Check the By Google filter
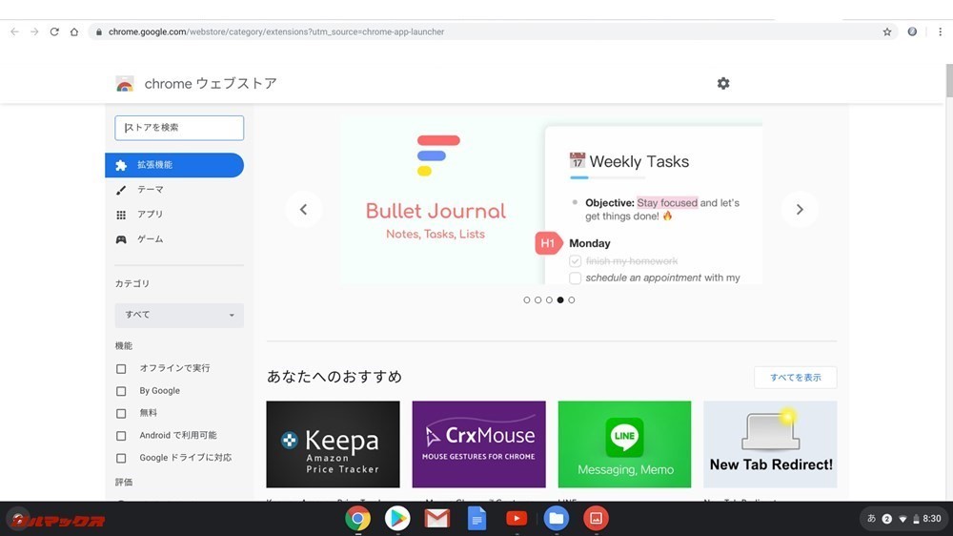The height and width of the screenshot is (536, 953). coord(122,391)
